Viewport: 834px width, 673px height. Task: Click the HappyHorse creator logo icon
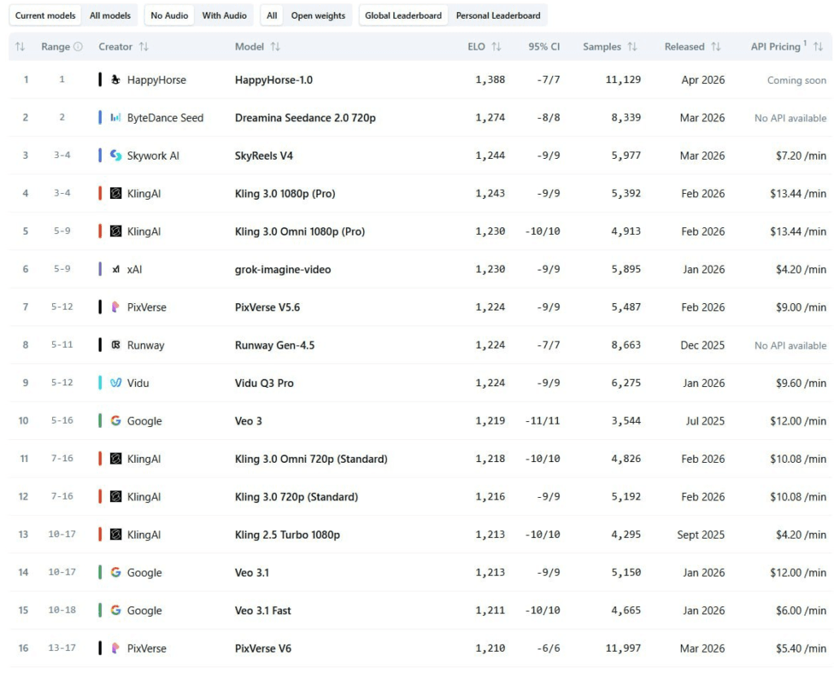coord(116,80)
